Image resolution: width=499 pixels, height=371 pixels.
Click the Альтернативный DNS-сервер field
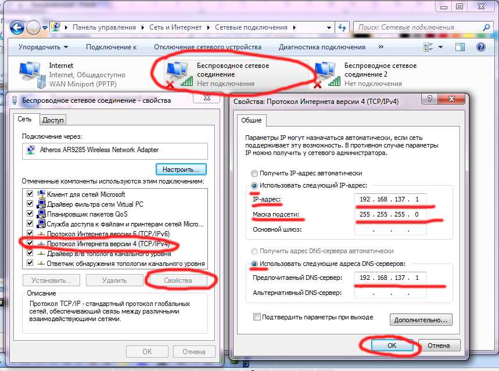coord(390,293)
